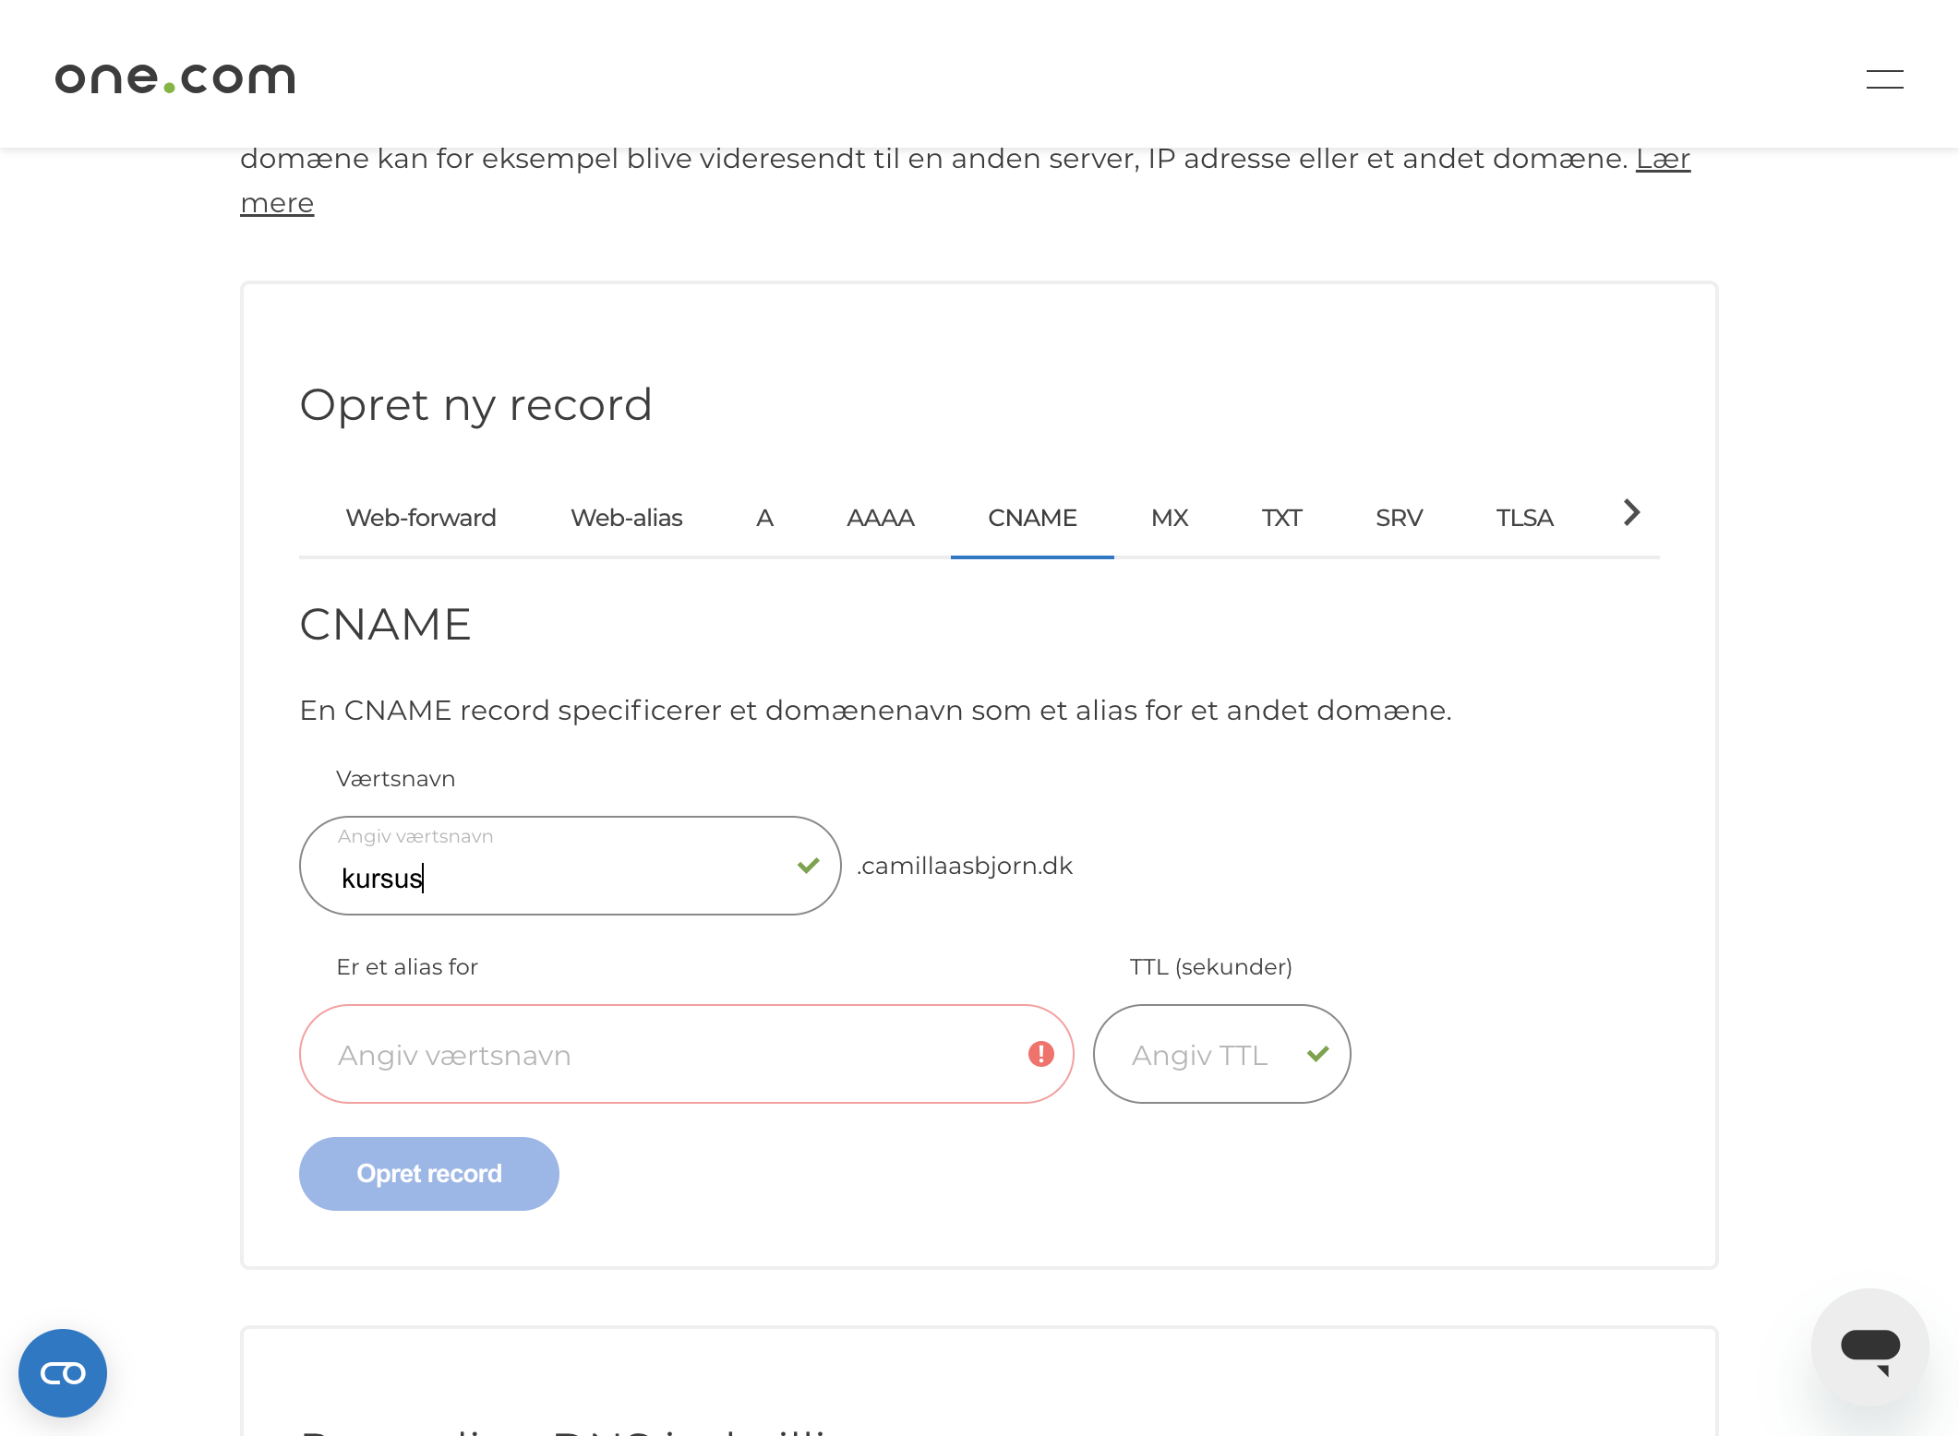Click the red error icon in alias field
Screen dimensions: 1959x1436
[x=1040, y=1054]
